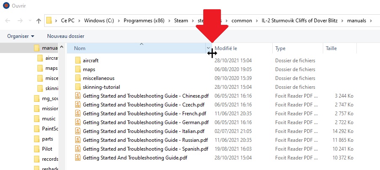The width and height of the screenshot is (380, 170).
Task: Go up one folder level
Action: (x=39, y=21)
